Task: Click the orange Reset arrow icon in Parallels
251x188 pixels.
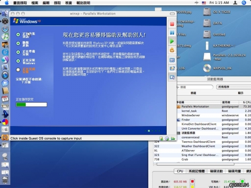Action: pos(172,50)
